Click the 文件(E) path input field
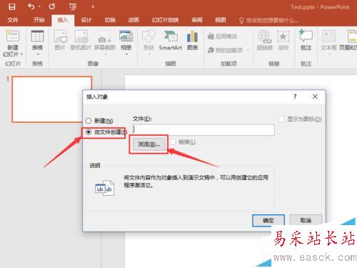The image size is (357, 268). tap(203, 130)
